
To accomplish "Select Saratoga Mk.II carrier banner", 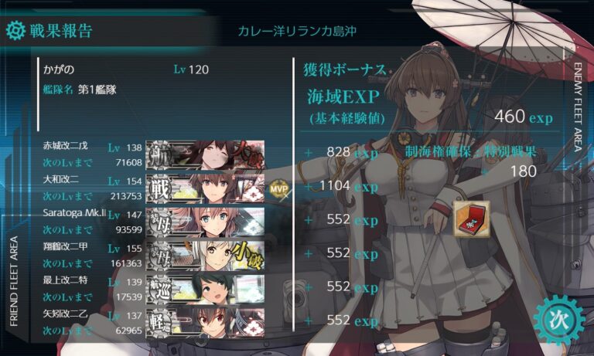I will [x=205, y=222].
